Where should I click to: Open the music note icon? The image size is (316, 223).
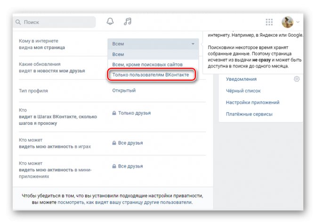(128, 21)
